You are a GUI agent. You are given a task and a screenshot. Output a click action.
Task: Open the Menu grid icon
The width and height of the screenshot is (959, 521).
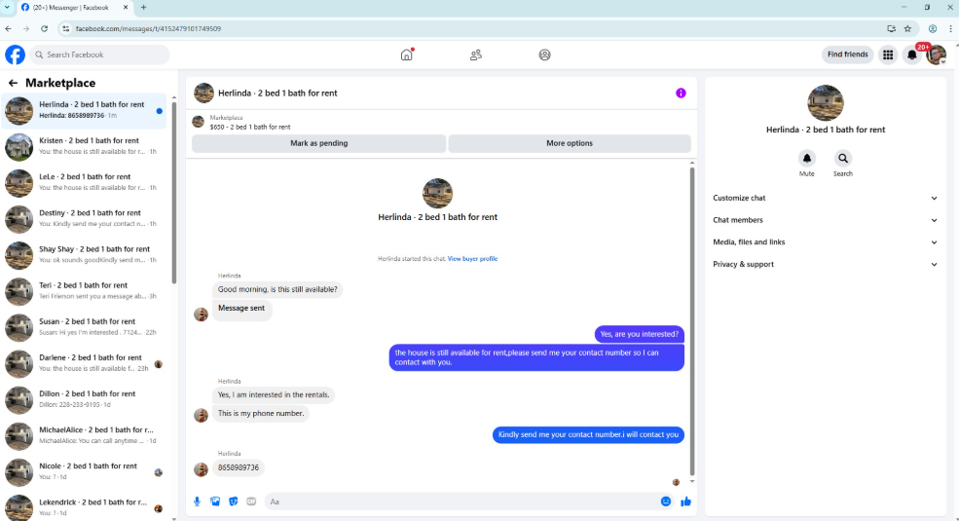(x=888, y=55)
